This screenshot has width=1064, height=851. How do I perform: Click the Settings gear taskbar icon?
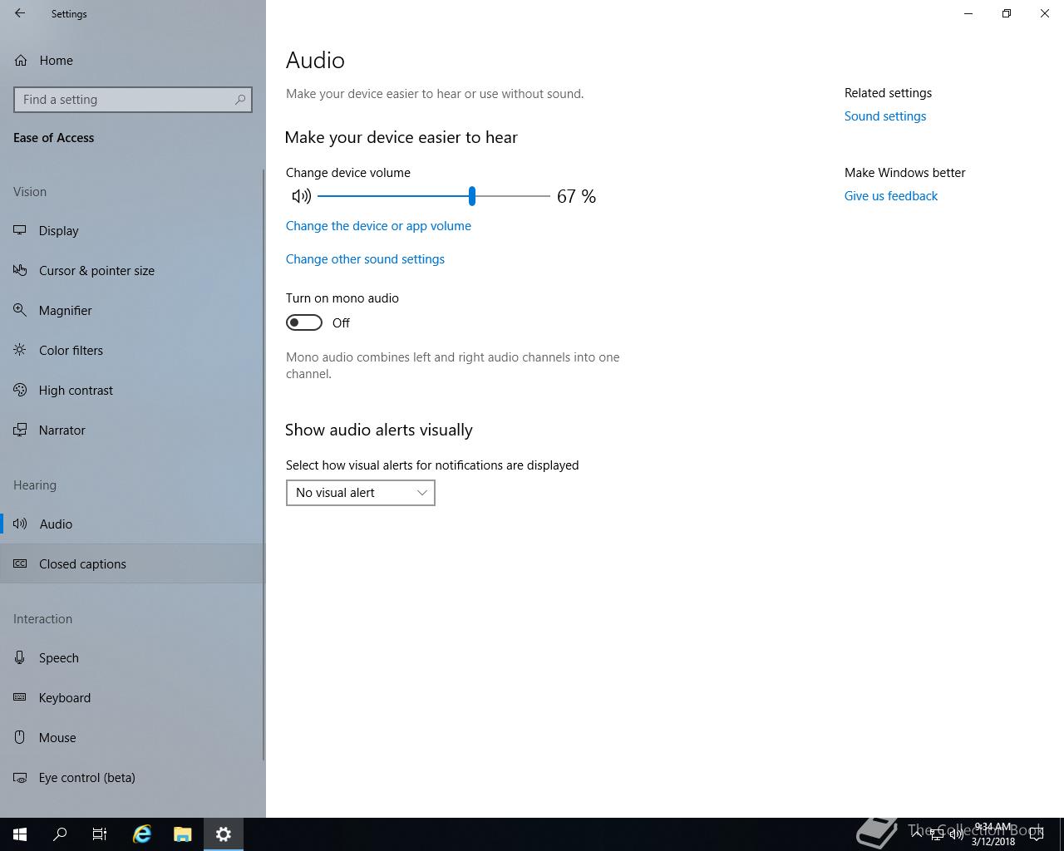[x=224, y=834]
